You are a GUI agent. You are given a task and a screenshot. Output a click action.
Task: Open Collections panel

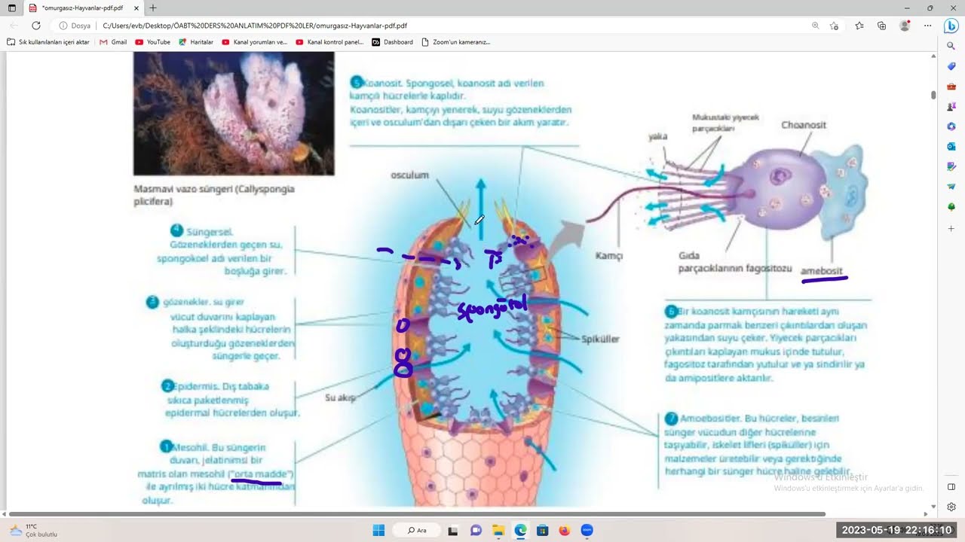(881, 25)
